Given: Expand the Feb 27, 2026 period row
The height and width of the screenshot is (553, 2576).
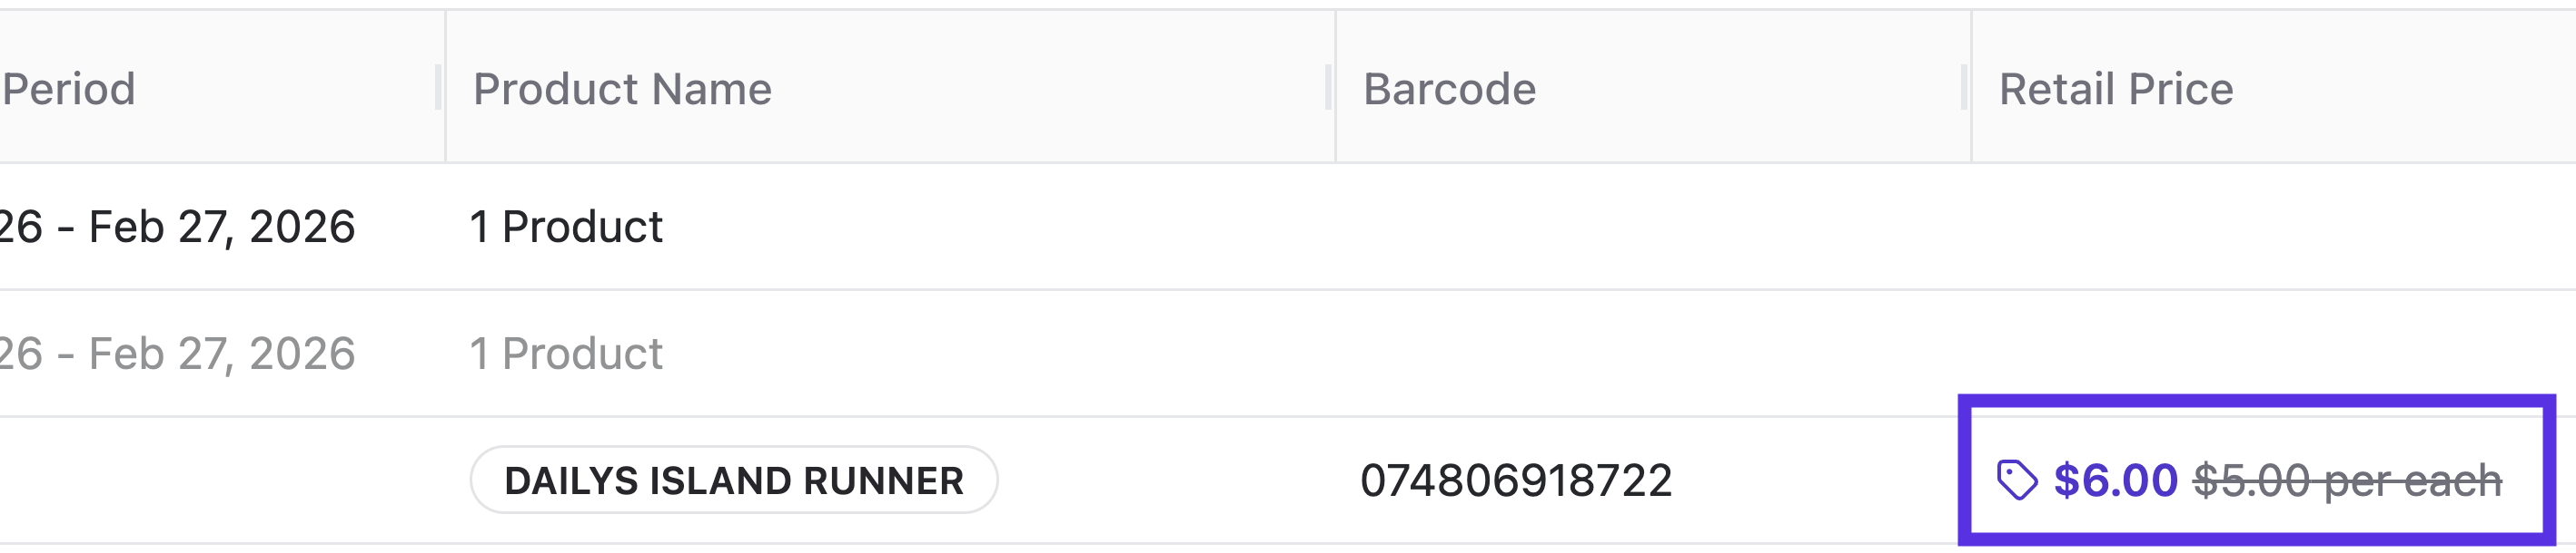Looking at the screenshot, I should click(x=180, y=227).
